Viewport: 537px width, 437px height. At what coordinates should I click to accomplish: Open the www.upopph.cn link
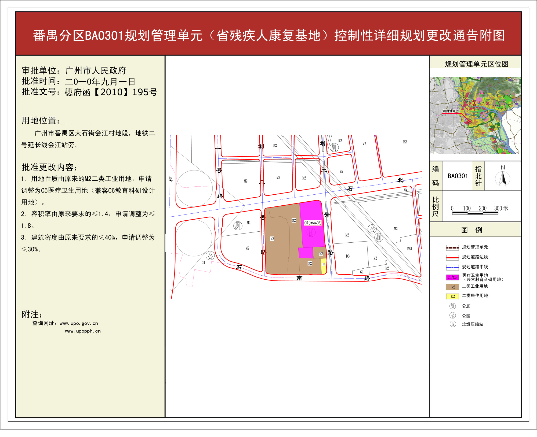[83, 331]
